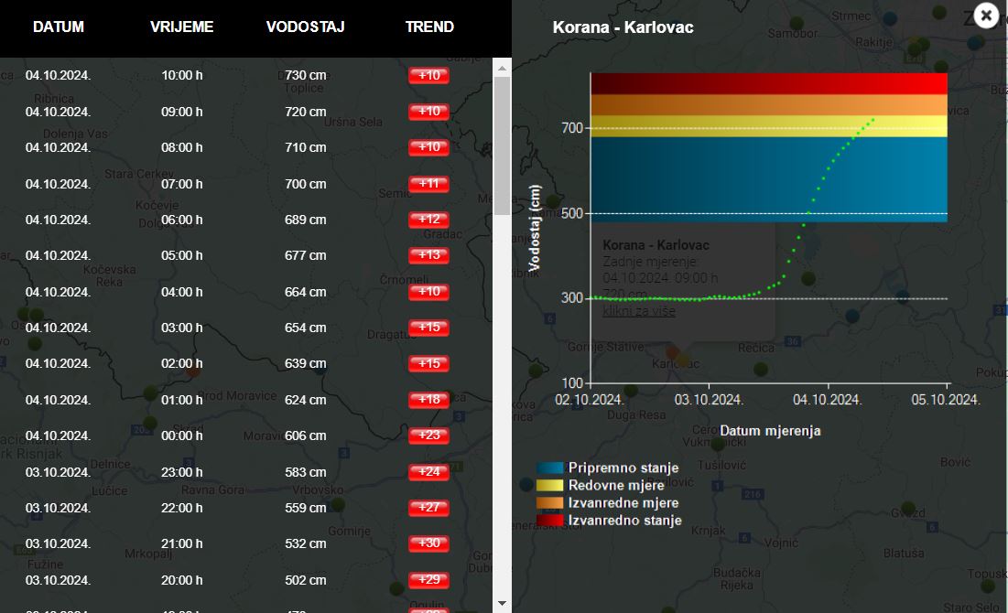
Task: Click the +23 trend badge at 00:00 h
Action: [428, 436]
